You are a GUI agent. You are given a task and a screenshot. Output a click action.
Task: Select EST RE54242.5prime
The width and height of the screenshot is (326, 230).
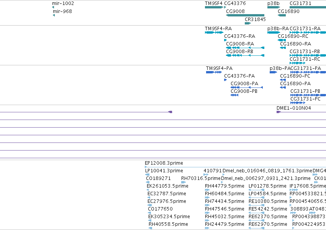(x=268, y=209)
